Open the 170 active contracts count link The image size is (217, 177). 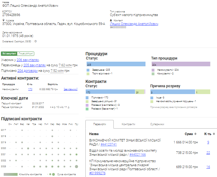(x=30, y=89)
